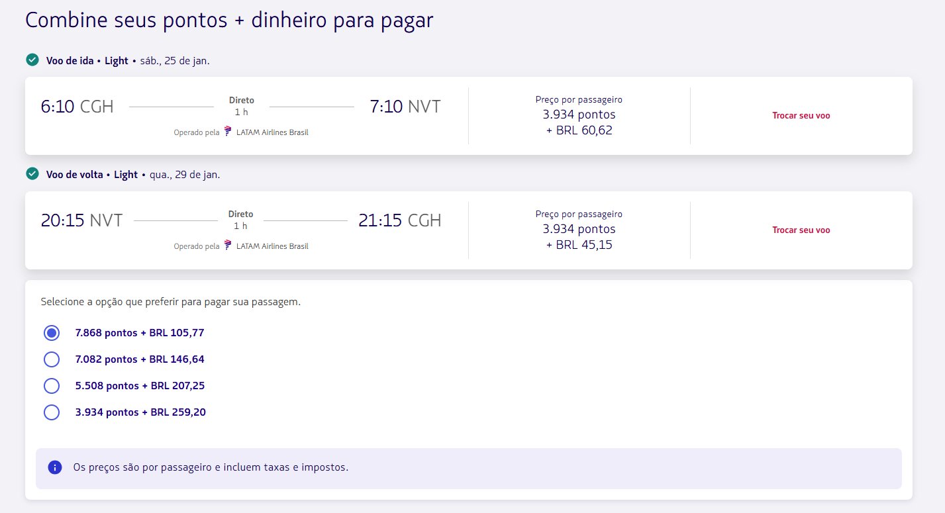Click the 7:10 NVT arrival time
The width and height of the screenshot is (945, 513).
(x=405, y=106)
